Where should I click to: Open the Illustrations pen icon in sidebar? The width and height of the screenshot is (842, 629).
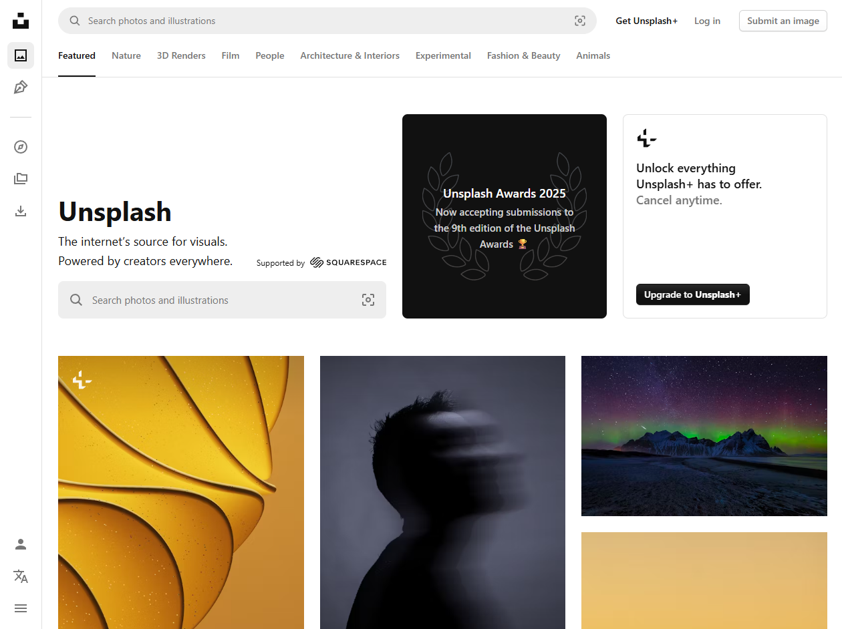(21, 87)
